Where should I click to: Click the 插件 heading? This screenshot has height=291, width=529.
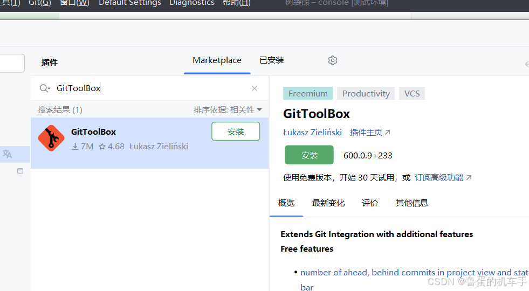point(50,62)
